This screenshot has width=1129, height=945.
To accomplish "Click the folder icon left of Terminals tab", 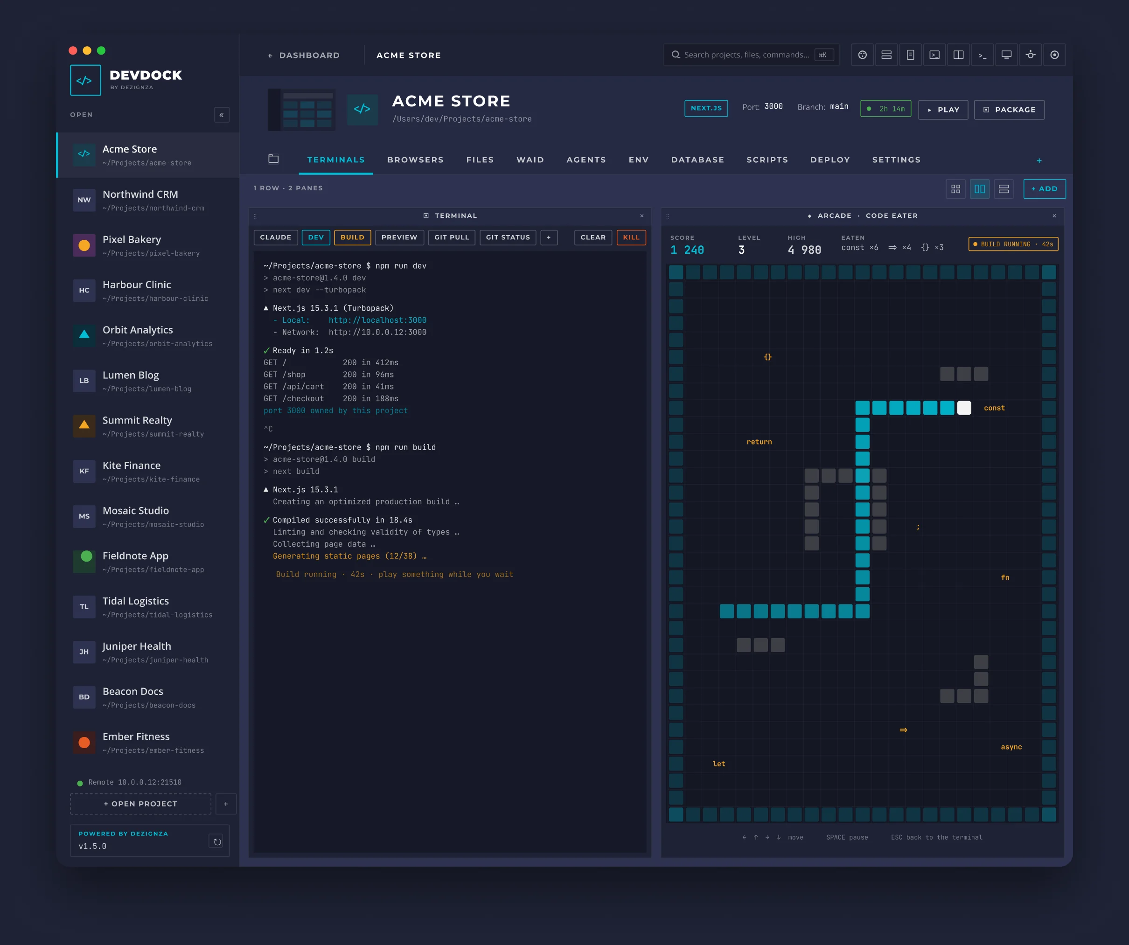I will click(273, 159).
